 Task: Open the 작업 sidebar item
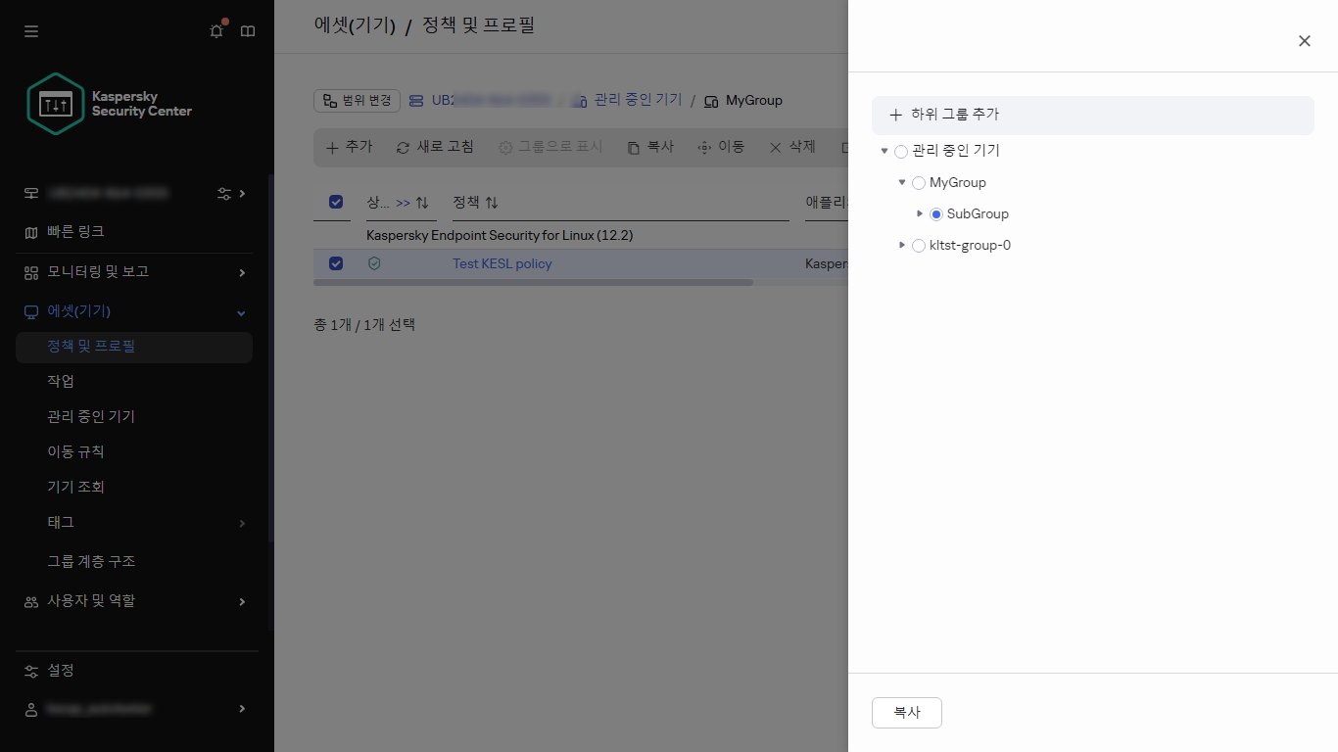[59, 381]
